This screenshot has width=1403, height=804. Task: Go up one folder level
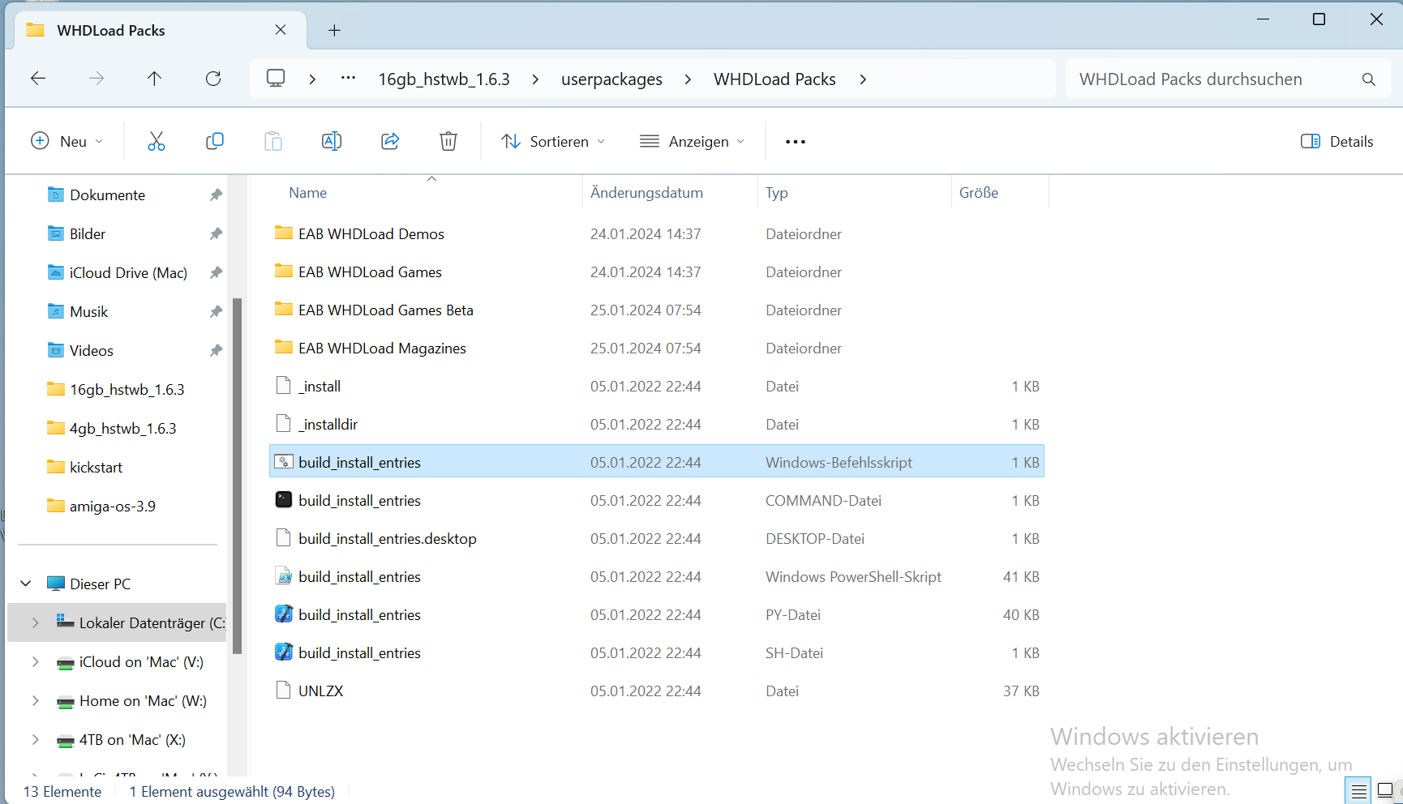(x=154, y=79)
